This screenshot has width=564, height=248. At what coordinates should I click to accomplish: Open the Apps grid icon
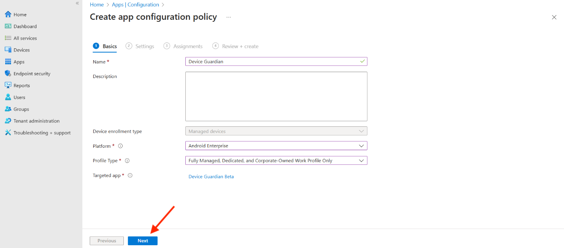pyautogui.click(x=8, y=62)
